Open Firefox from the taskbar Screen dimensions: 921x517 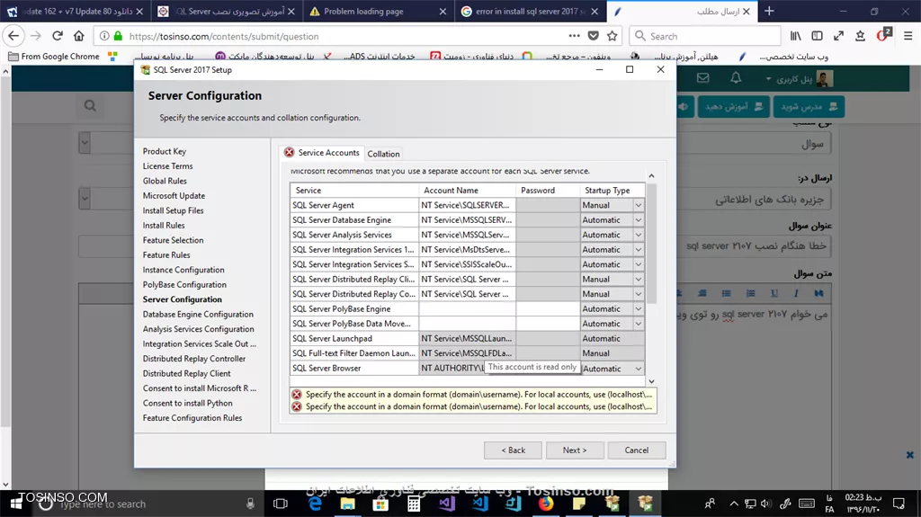[x=546, y=504]
